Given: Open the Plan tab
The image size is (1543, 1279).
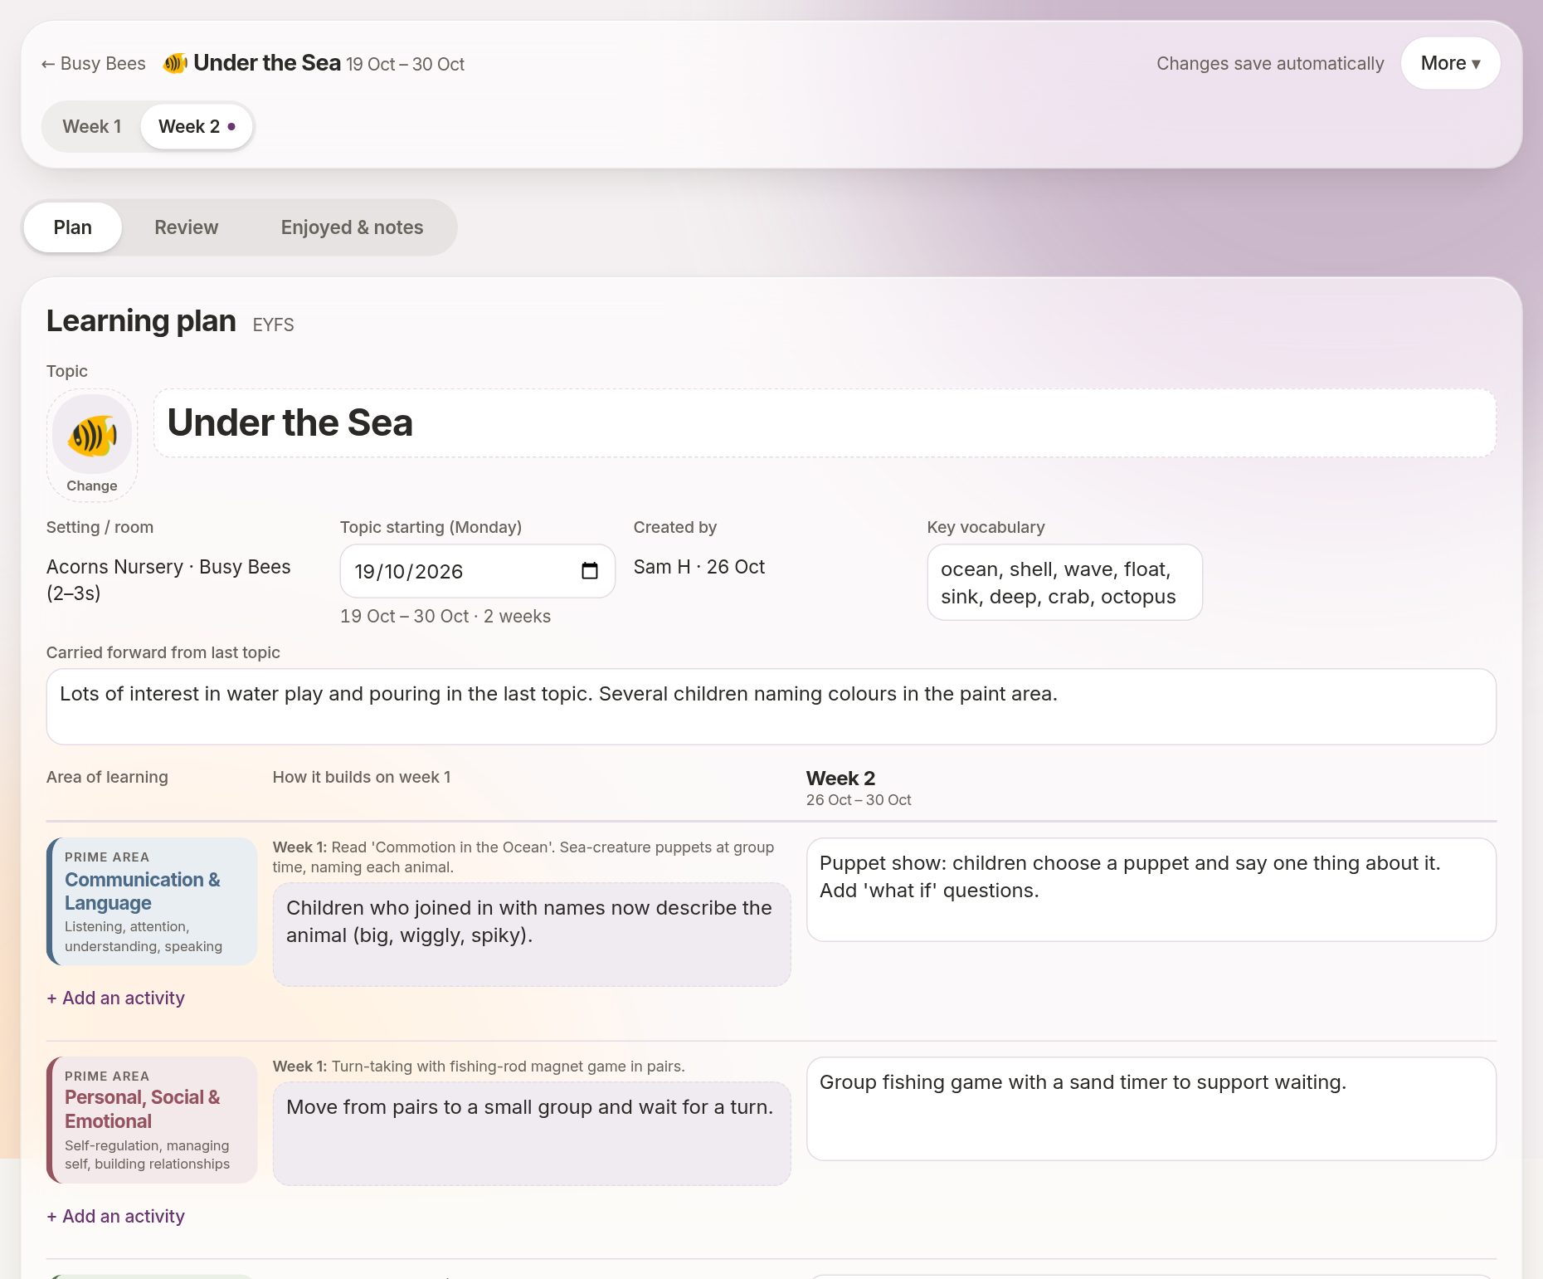Looking at the screenshot, I should [73, 227].
